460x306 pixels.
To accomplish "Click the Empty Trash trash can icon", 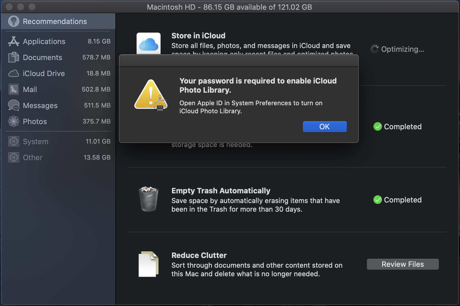I will [x=149, y=199].
